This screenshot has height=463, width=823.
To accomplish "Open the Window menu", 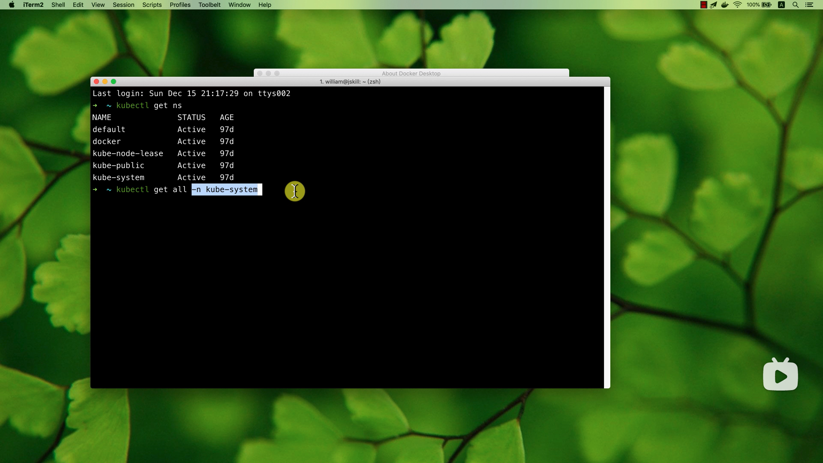I will pyautogui.click(x=239, y=5).
